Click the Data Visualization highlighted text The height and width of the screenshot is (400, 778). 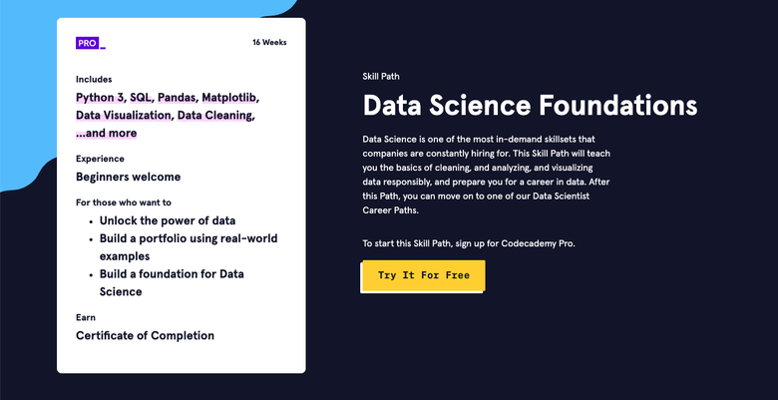pos(125,116)
